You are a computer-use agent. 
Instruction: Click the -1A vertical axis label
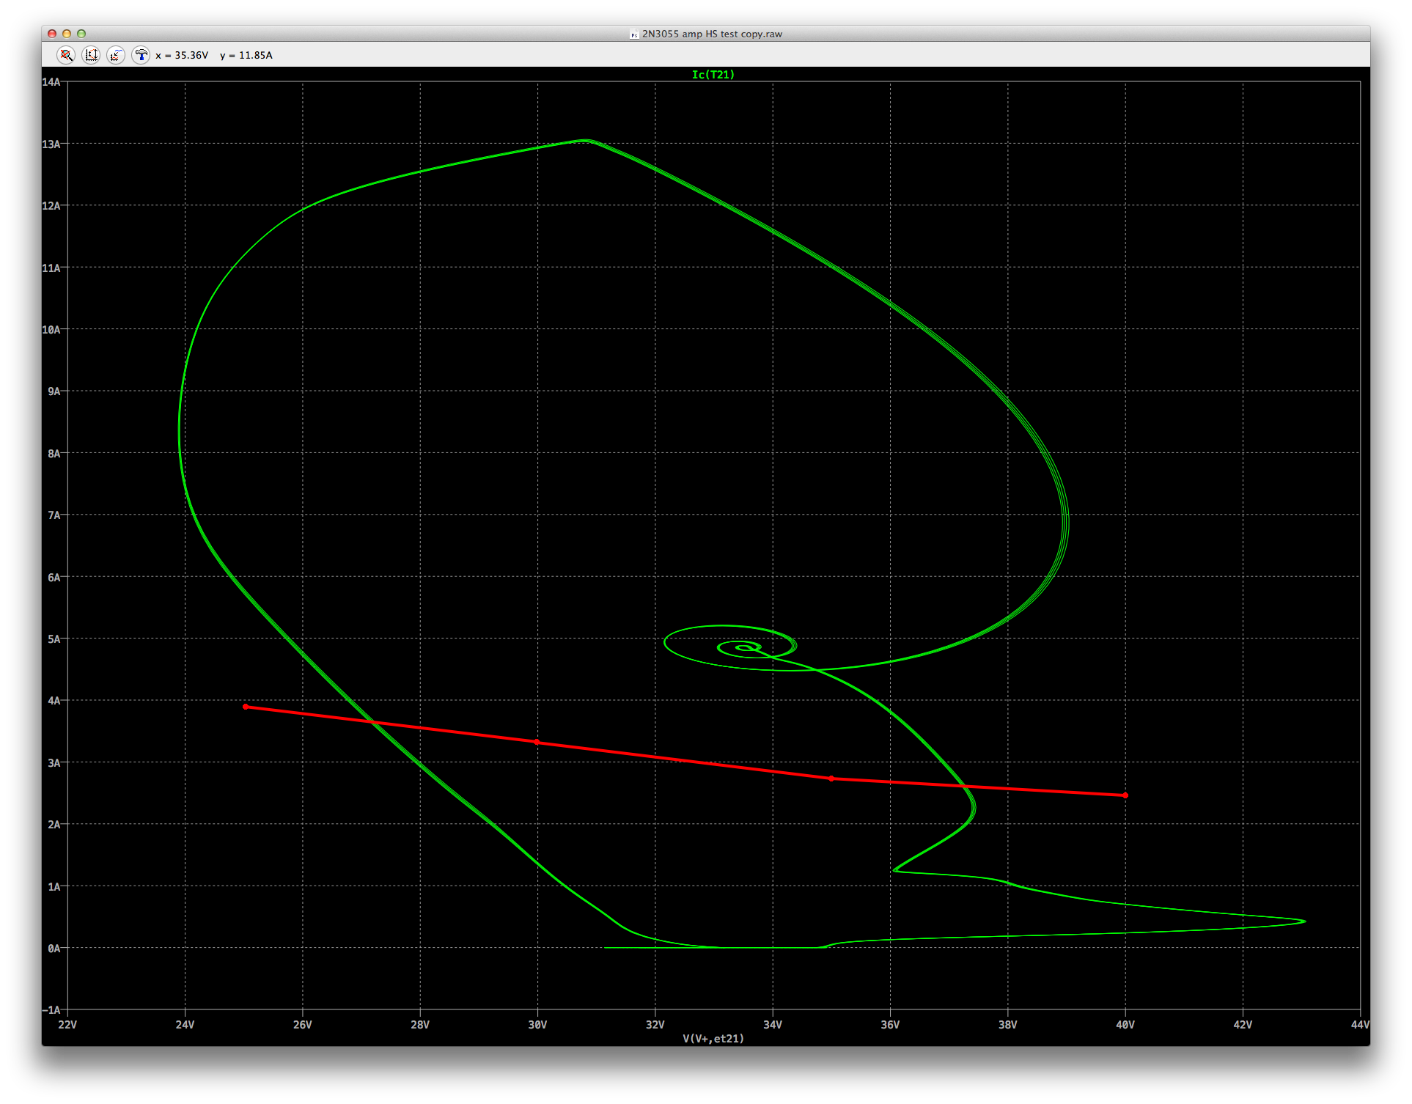click(51, 1009)
